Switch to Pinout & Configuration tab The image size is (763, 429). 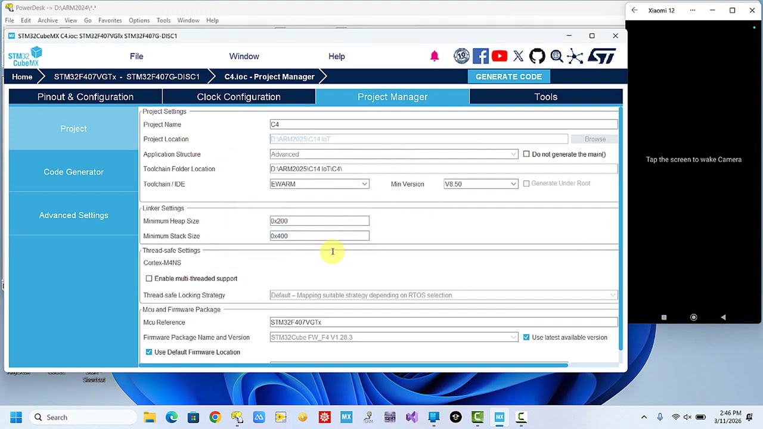(85, 97)
